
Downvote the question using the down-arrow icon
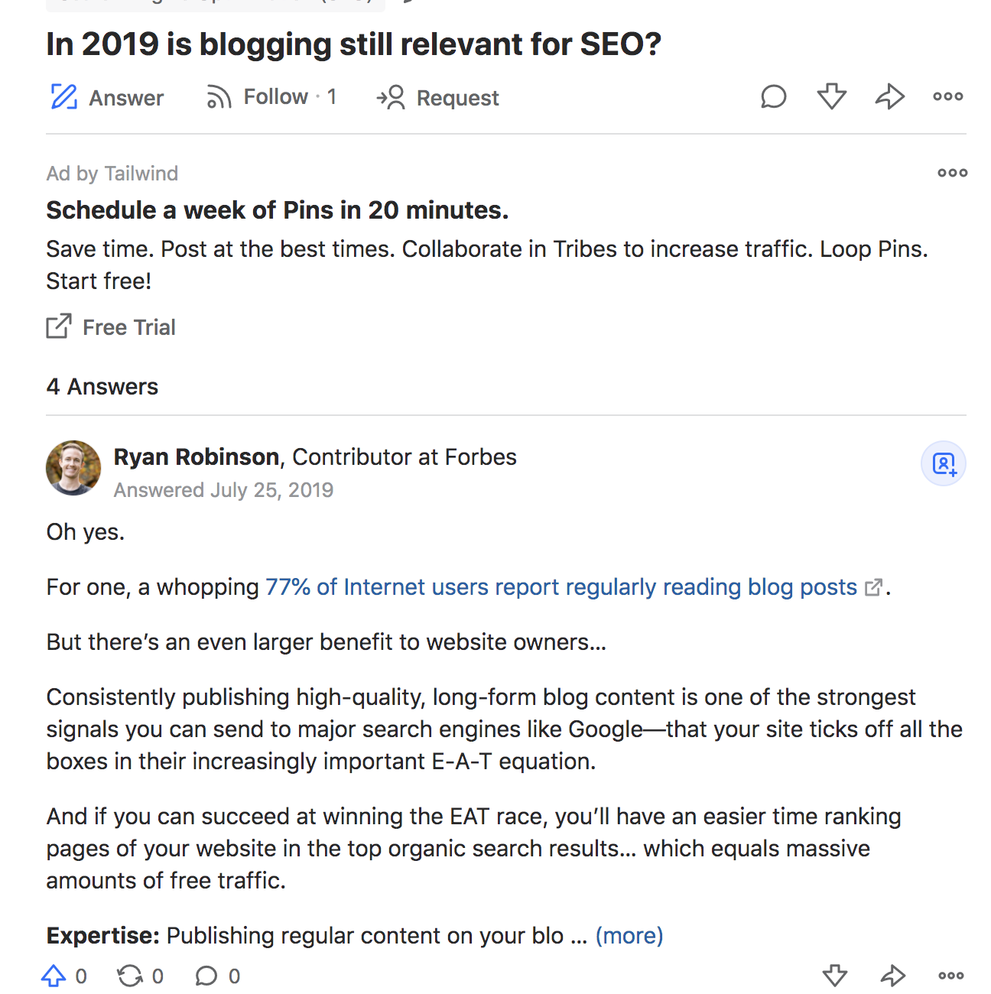pos(831,97)
